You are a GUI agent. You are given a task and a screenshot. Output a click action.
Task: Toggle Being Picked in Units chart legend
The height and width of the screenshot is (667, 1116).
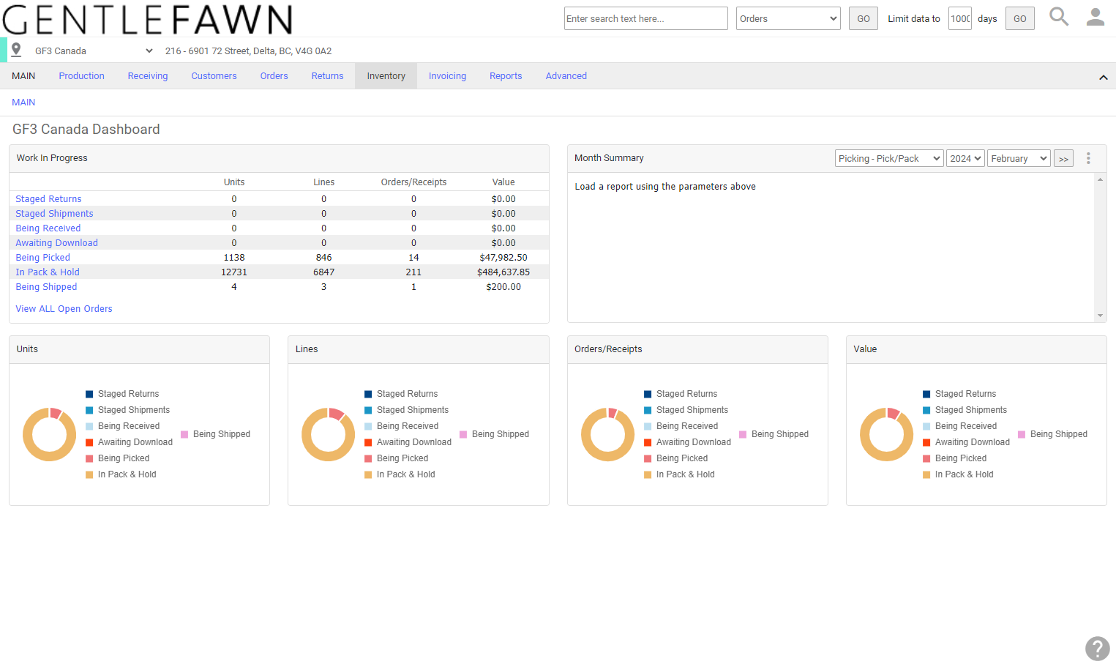point(117,458)
